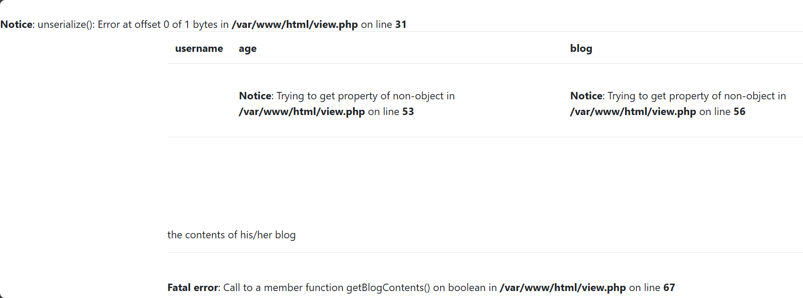This screenshot has height=298, width=803.
Task: Click the non-object message under the age column
Action: tap(366, 96)
